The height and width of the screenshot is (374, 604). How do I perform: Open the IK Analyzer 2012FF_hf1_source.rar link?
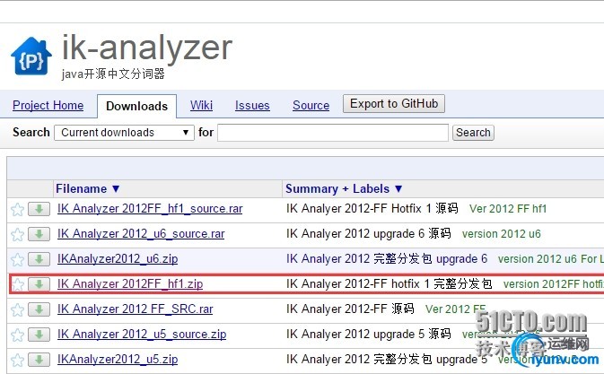pyautogui.click(x=150, y=209)
